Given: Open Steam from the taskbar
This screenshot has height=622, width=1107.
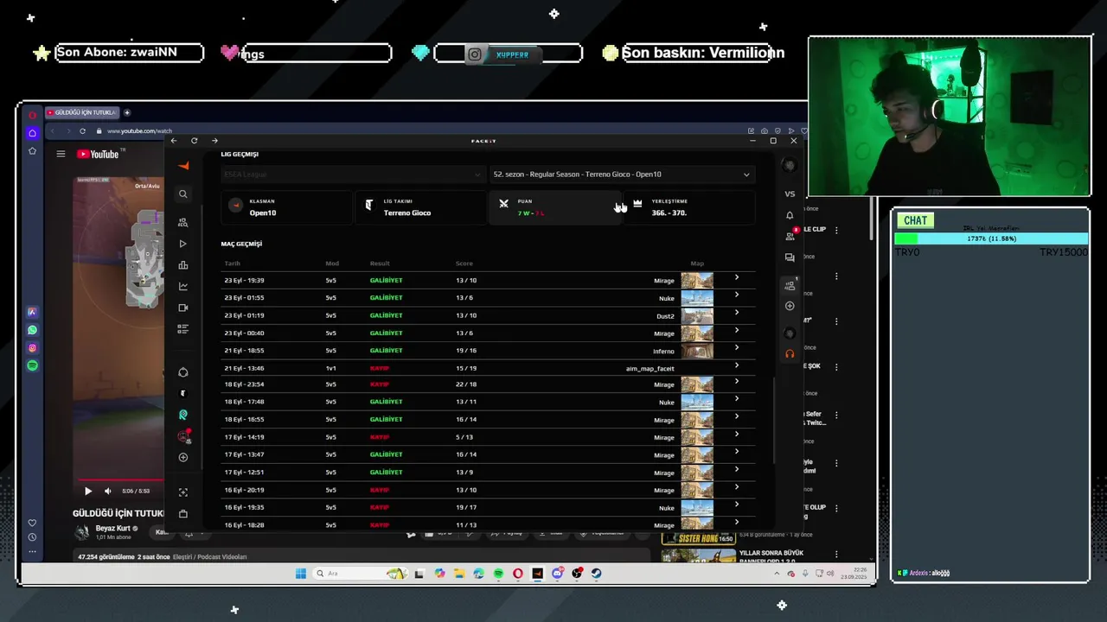Looking at the screenshot, I should 596,574.
